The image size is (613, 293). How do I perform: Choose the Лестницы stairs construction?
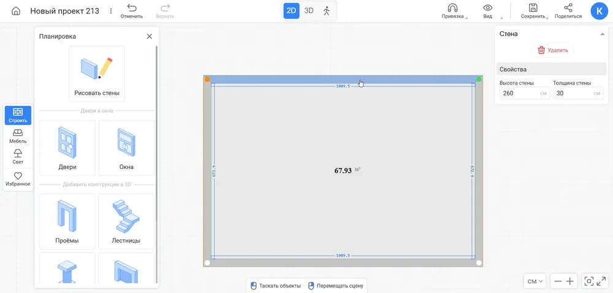tap(126, 221)
